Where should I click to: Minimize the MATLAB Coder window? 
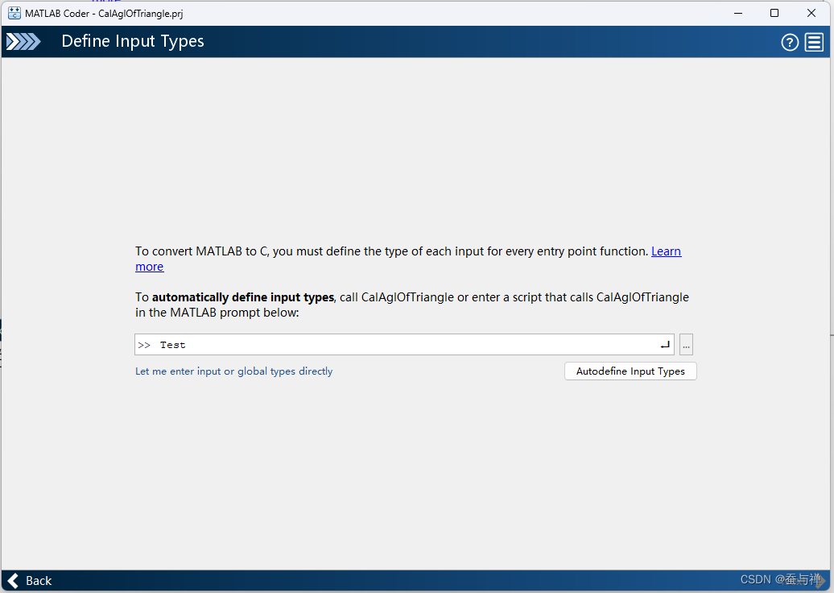738,14
